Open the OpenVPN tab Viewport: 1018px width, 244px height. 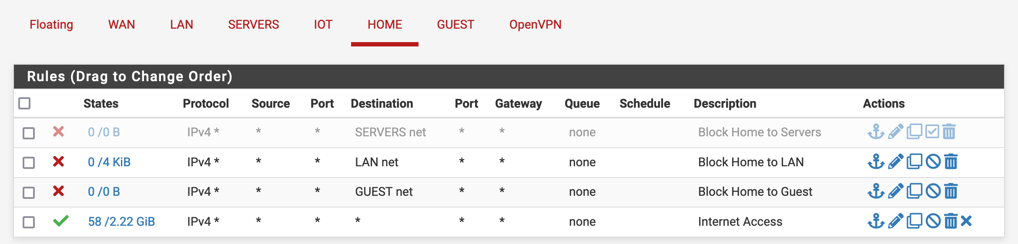(536, 24)
